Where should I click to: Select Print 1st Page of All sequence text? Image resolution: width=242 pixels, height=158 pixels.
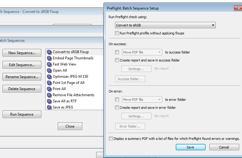(68, 83)
